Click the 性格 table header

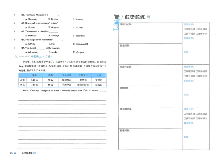coord(99,75)
